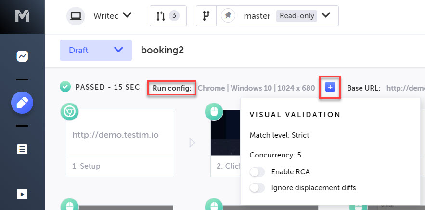Screen dimensions: 425x210
Task: Click the blue plus icon after run config
Action: coord(330,87)
